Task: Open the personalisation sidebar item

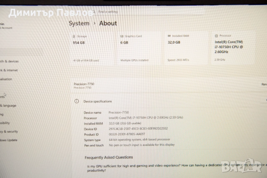Action: pos(6,79)
